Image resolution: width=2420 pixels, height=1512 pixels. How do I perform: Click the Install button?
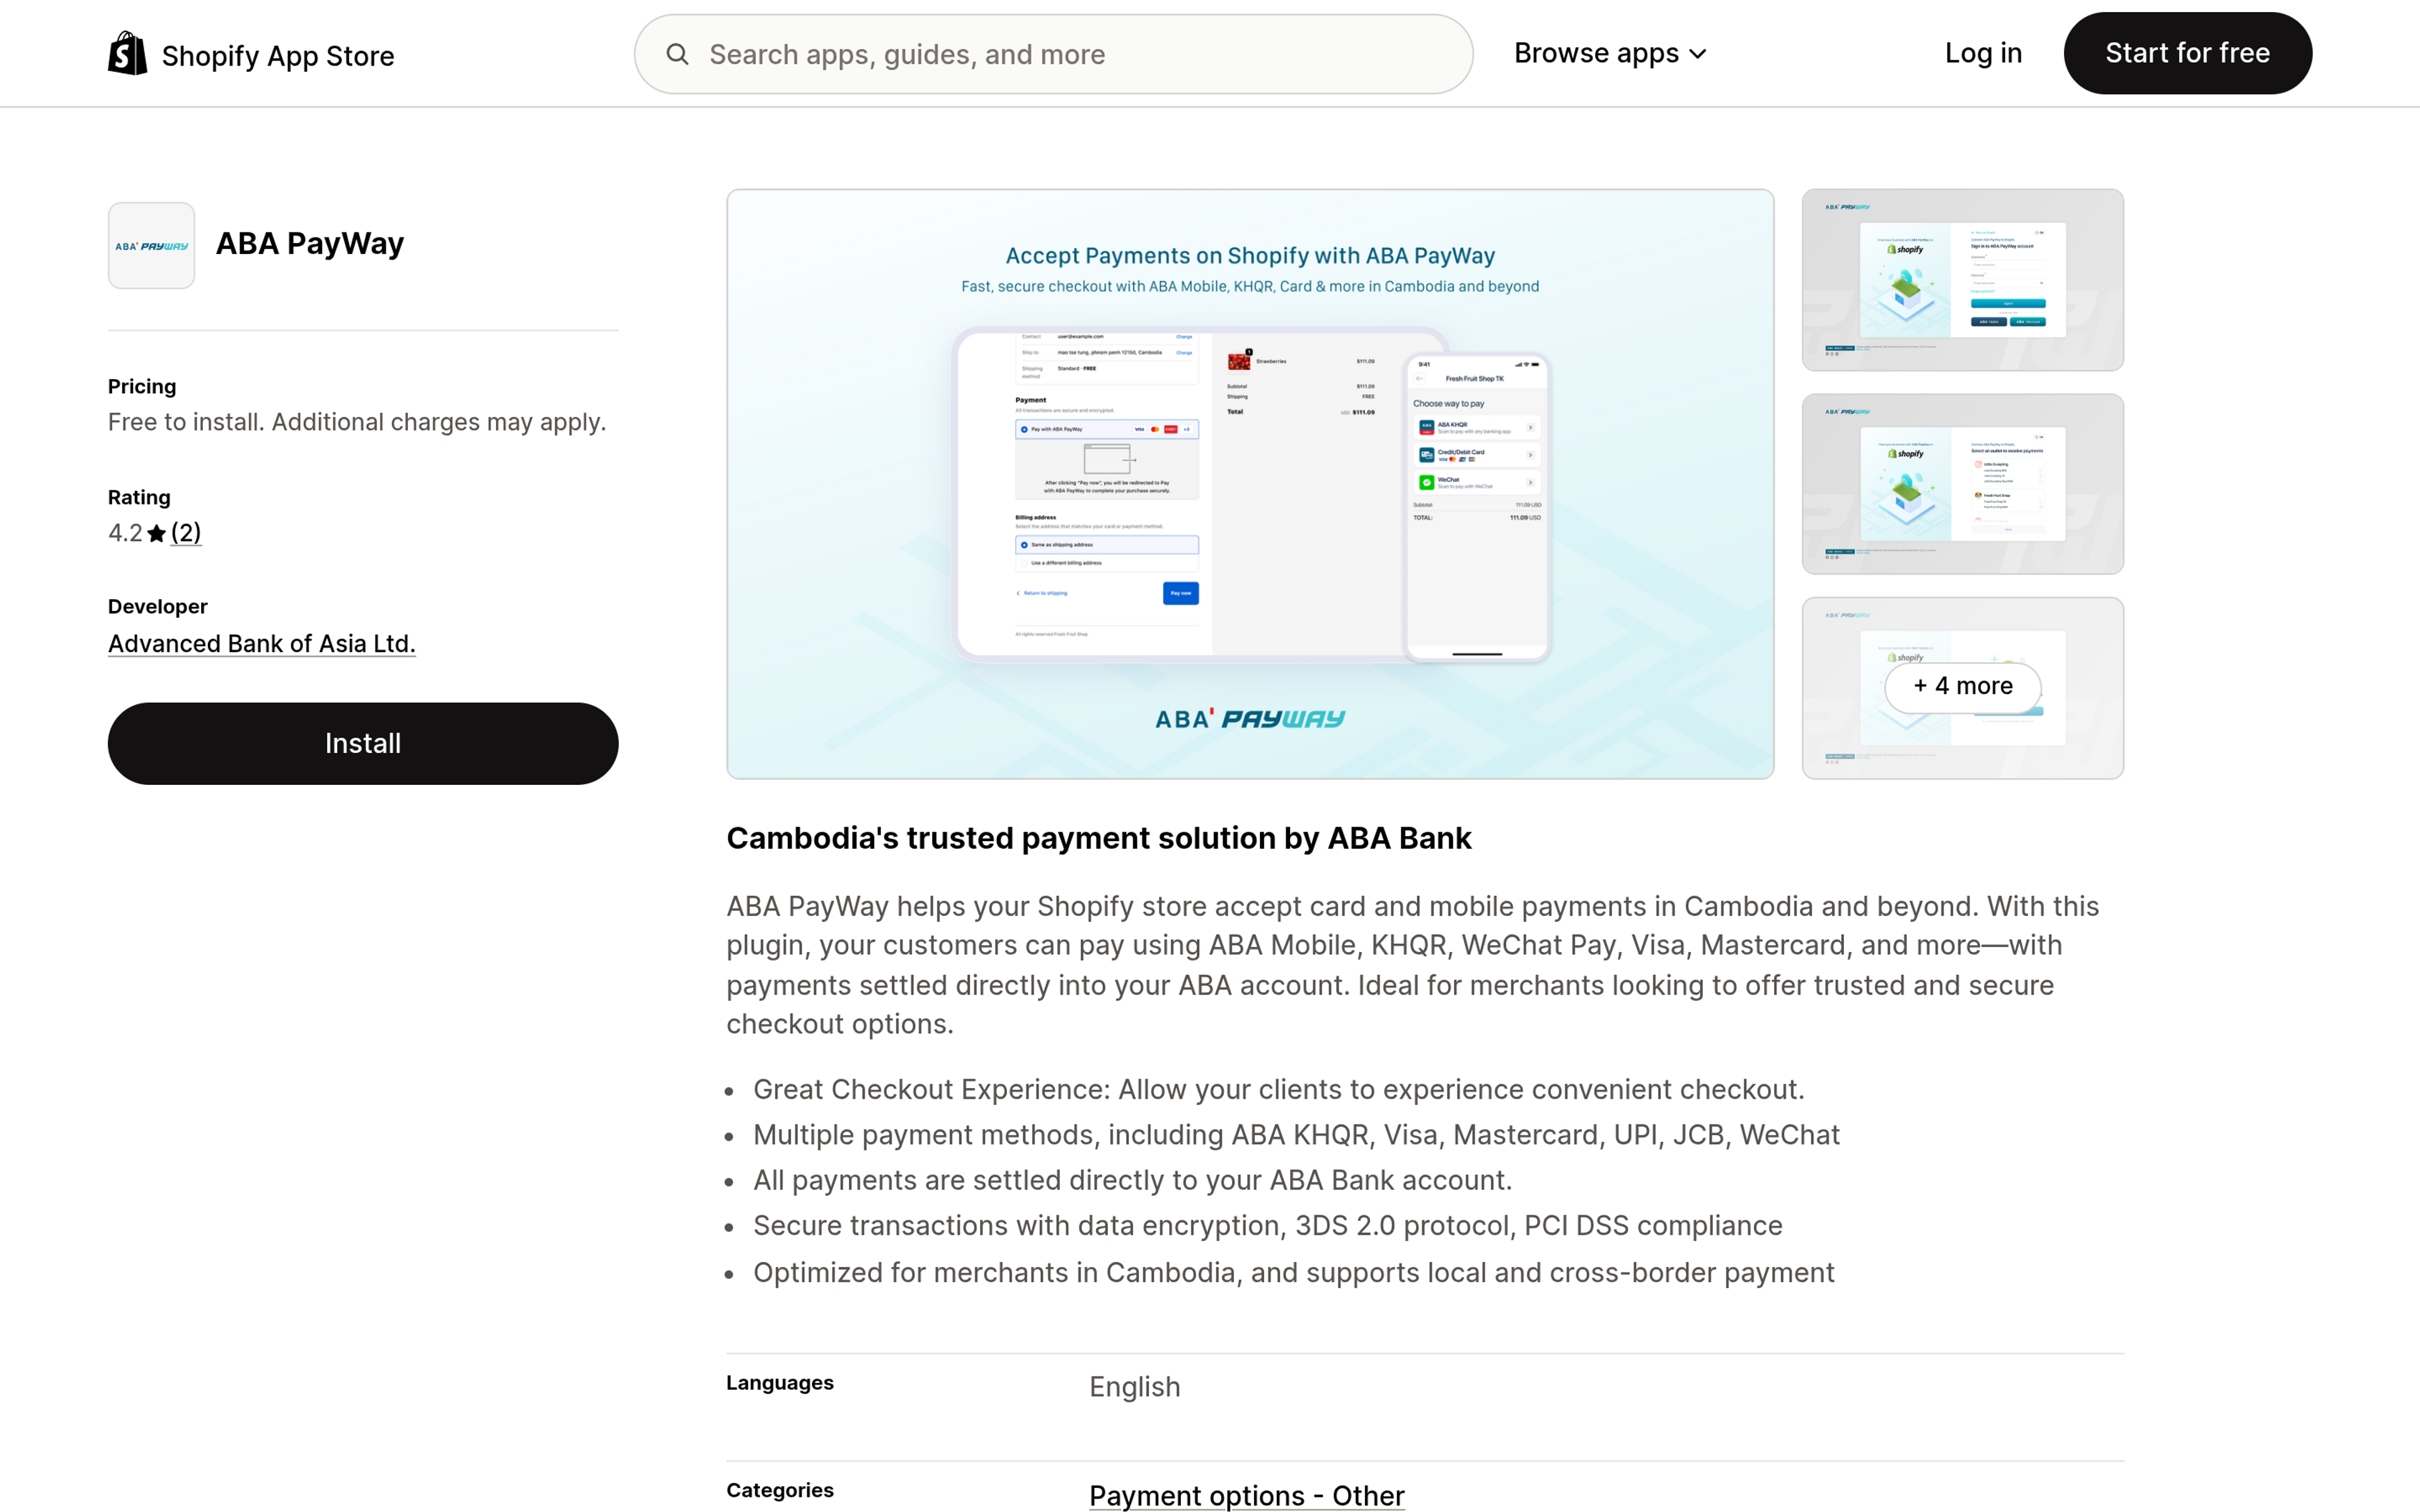tap(363, 743)
